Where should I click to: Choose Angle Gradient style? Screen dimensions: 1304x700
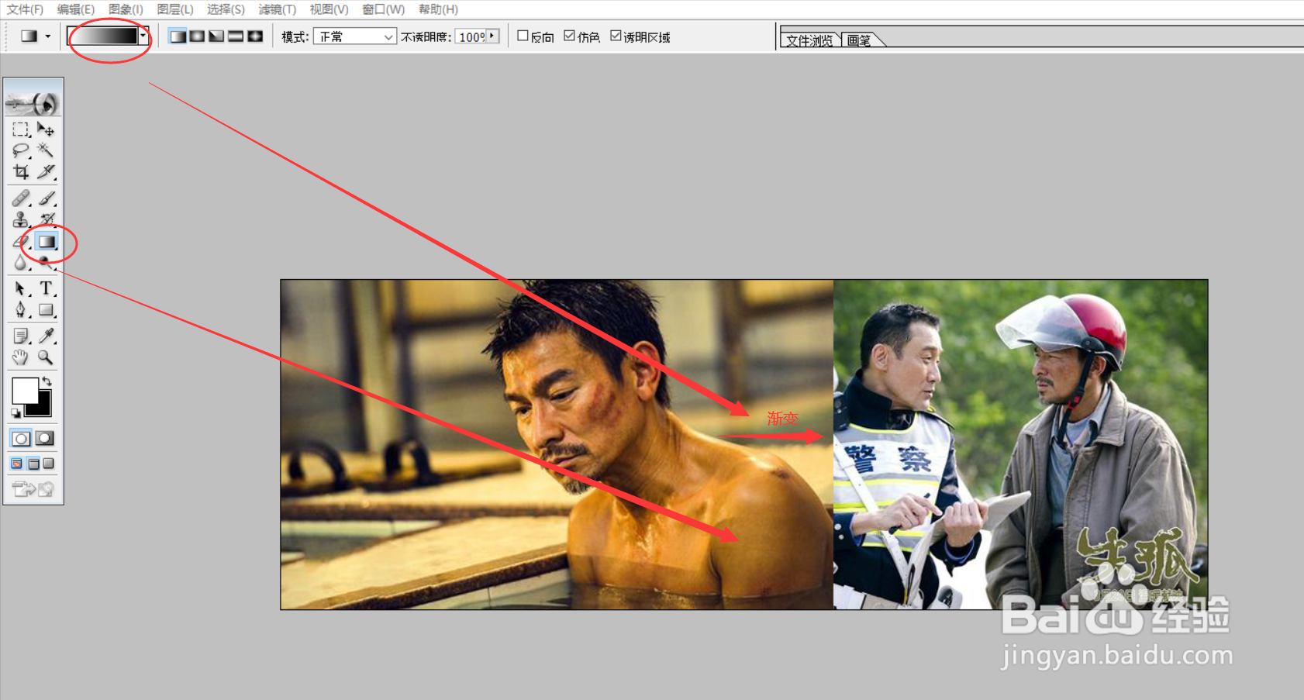coord(216,36)
